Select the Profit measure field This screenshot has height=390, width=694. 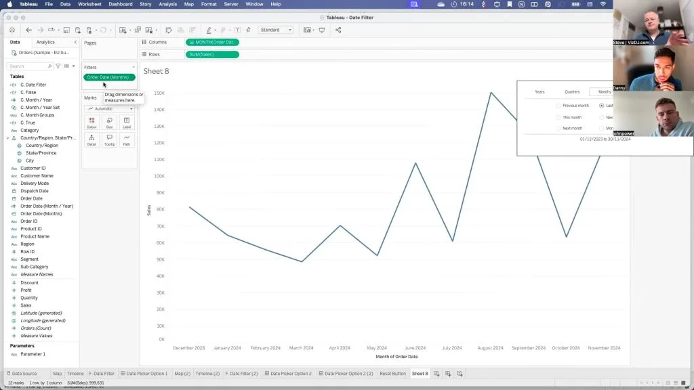click(26, 290)
